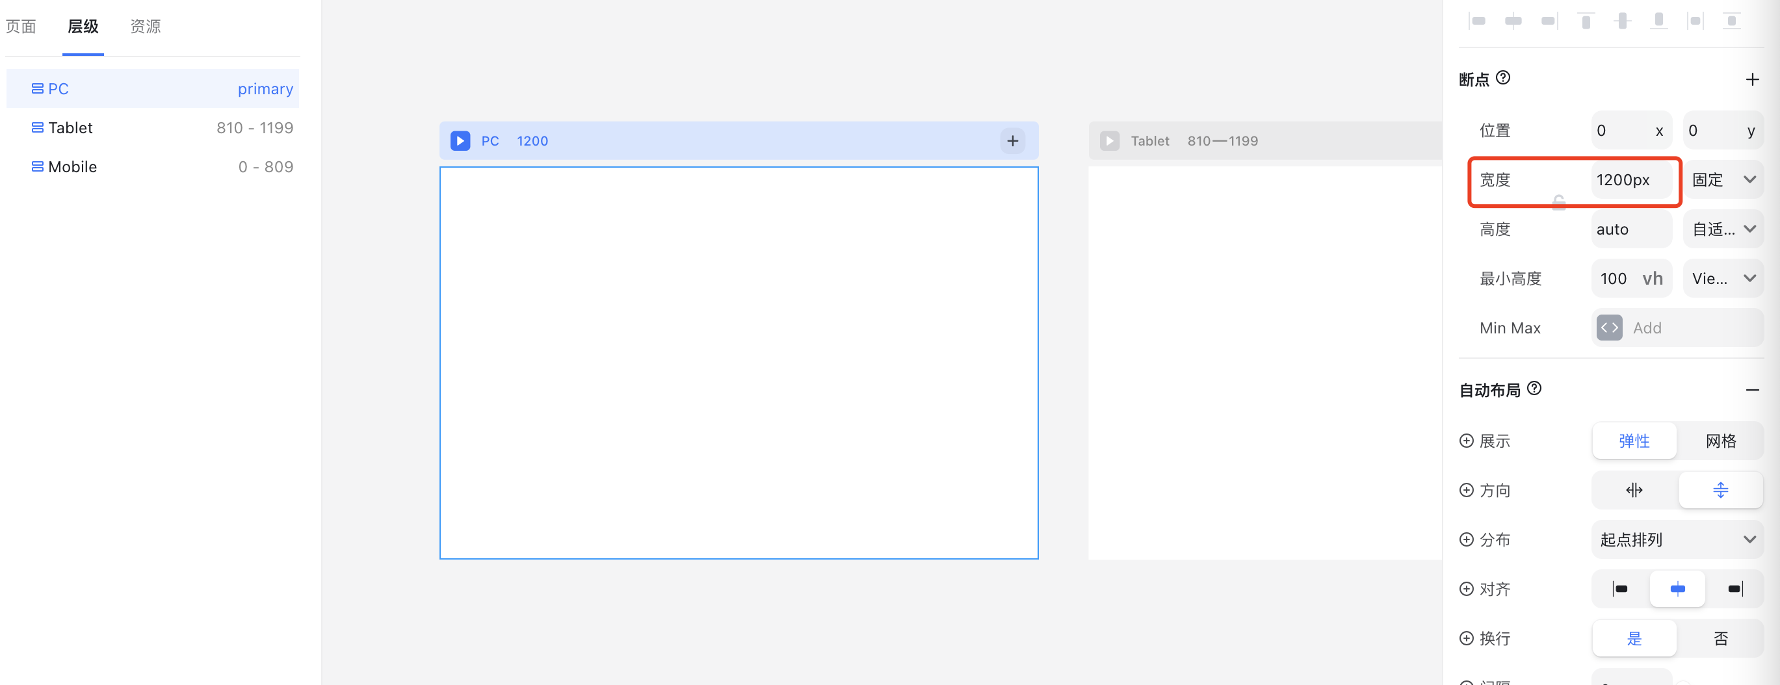Select horizontal direction icon in 方向 row
The height and width of the screenshot is (685, 1780).
coord(1634,490)
